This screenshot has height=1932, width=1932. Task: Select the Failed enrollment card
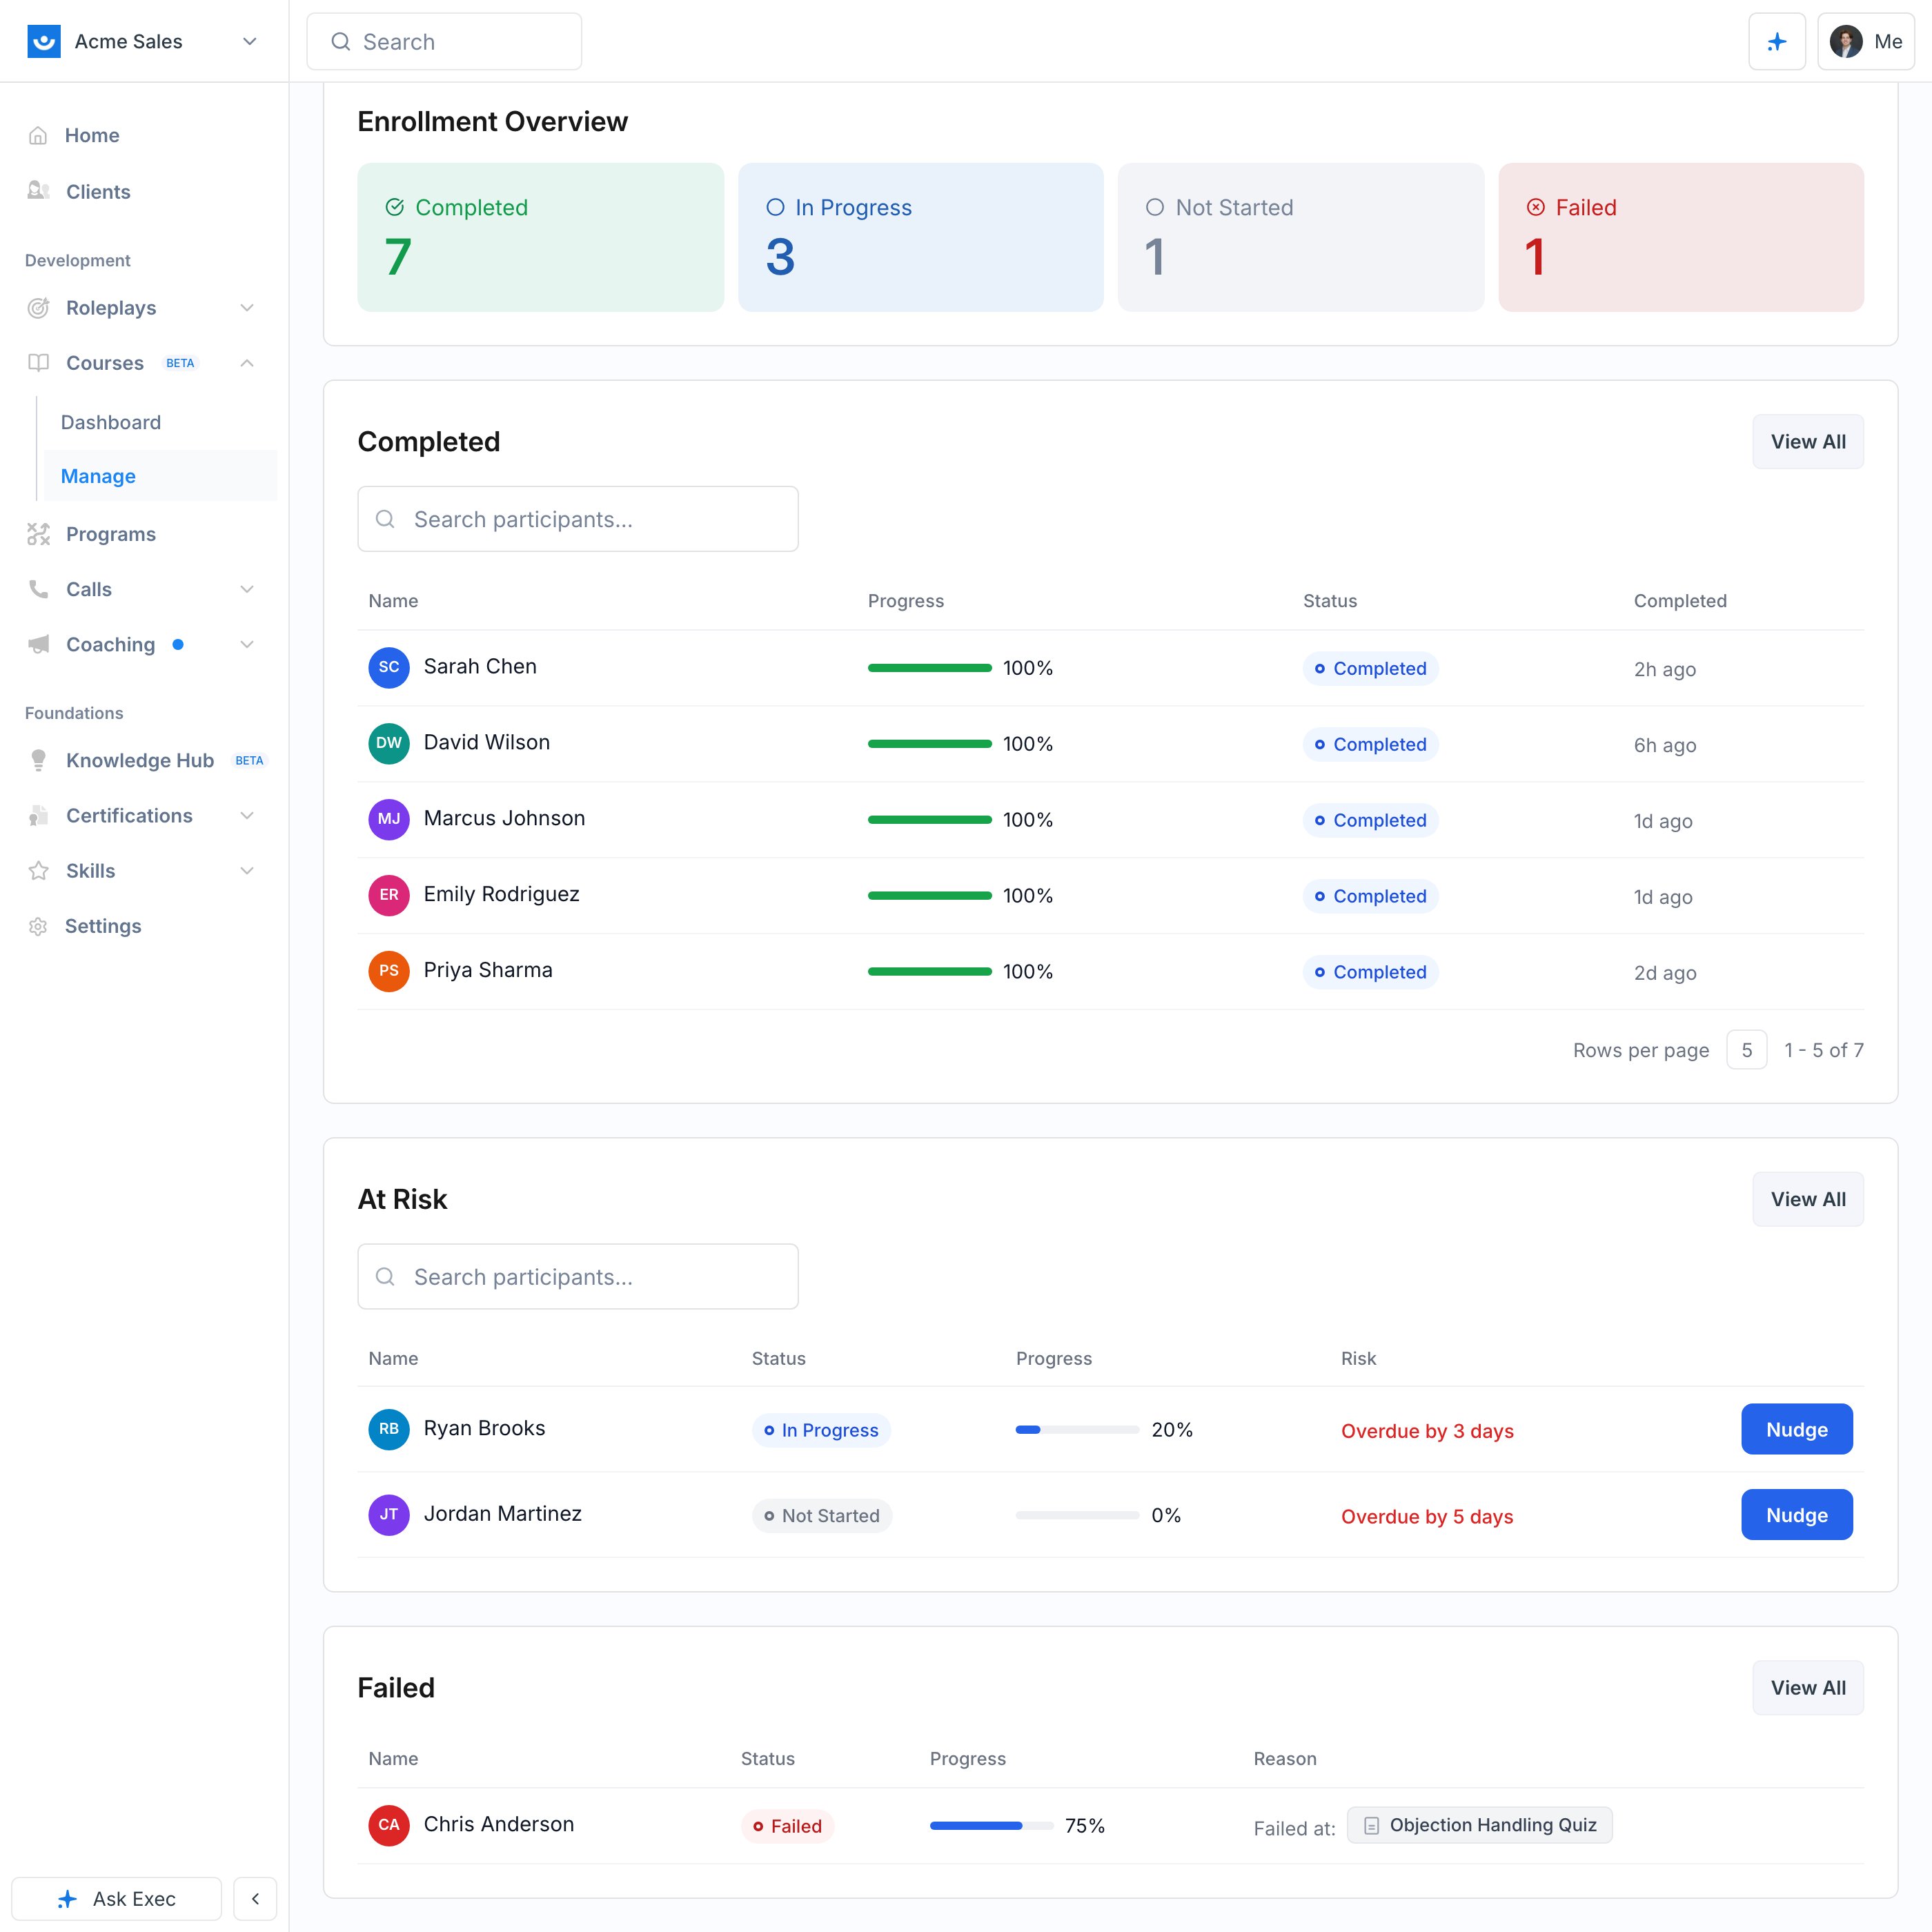(x=1681, y=237)
